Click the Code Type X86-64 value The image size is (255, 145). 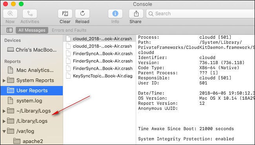[x=219, y=68]
